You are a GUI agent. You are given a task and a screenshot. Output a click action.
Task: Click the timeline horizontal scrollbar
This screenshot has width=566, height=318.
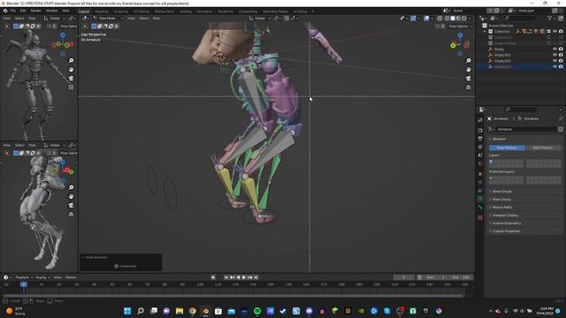coord(233,296)
